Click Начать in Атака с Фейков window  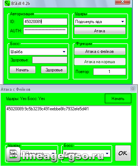pyautogui.click(x=118, y=99)
